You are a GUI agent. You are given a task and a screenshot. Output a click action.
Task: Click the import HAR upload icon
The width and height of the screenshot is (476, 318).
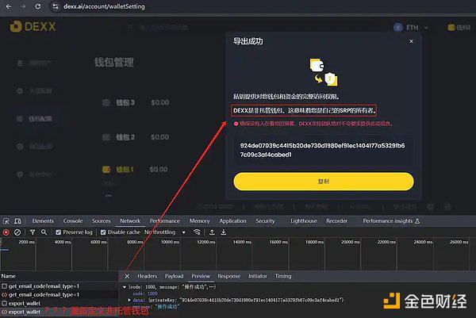point(212,232)
